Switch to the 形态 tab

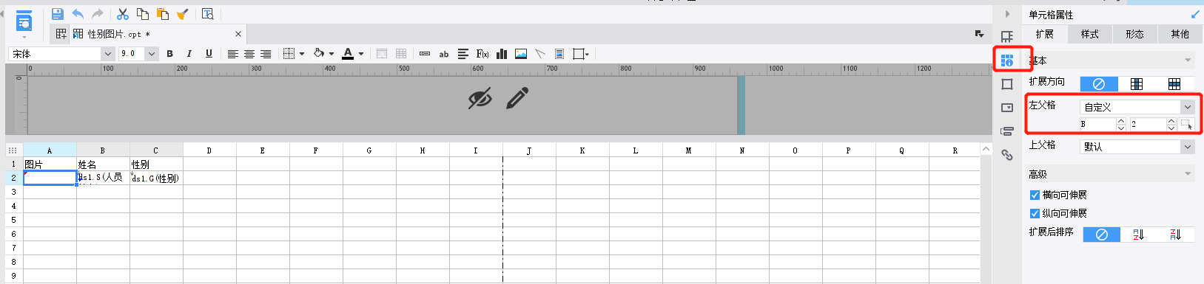click(1135, 34)
